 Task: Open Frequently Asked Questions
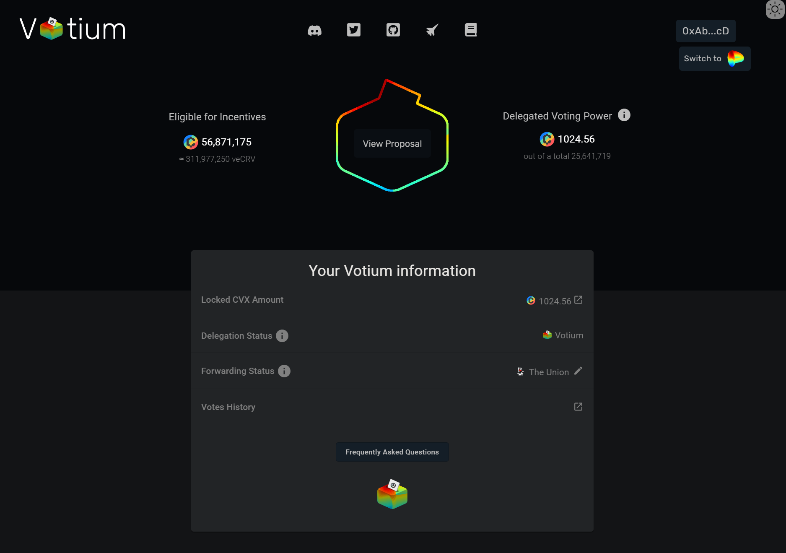pos(392,452)
